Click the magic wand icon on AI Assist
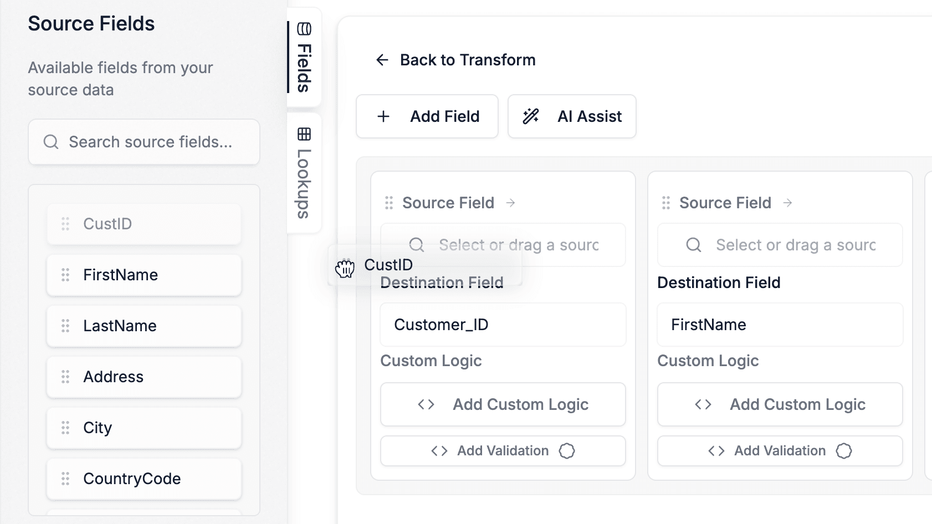 click(531, 116)
